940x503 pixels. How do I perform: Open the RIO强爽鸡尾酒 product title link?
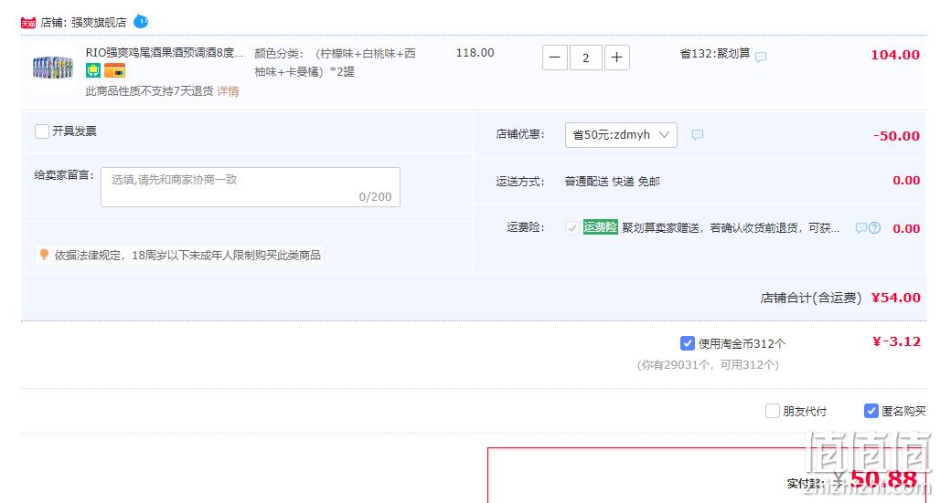tap(165, 53)
